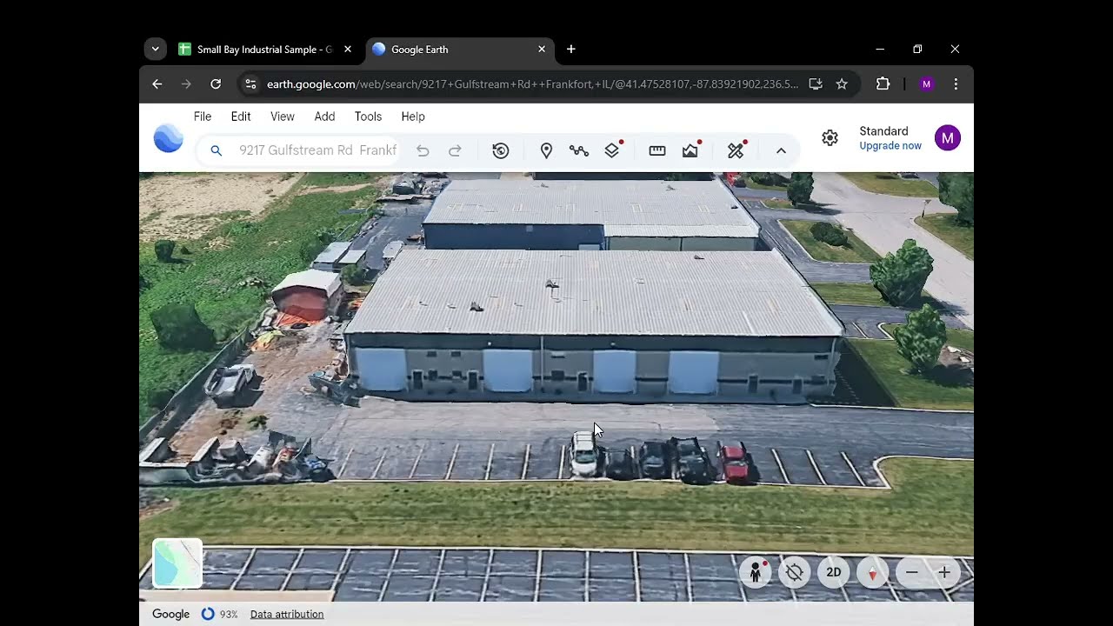Select the measure ruler tool
This screenshot has width=1113, height=626.
click(657, 150)
